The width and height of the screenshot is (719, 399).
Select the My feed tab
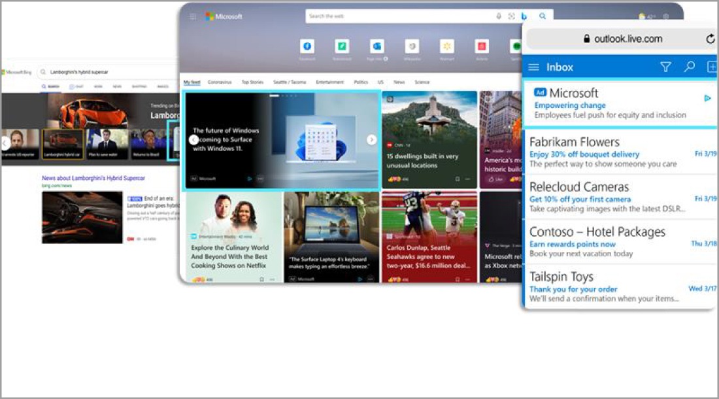tap(192, 82)
